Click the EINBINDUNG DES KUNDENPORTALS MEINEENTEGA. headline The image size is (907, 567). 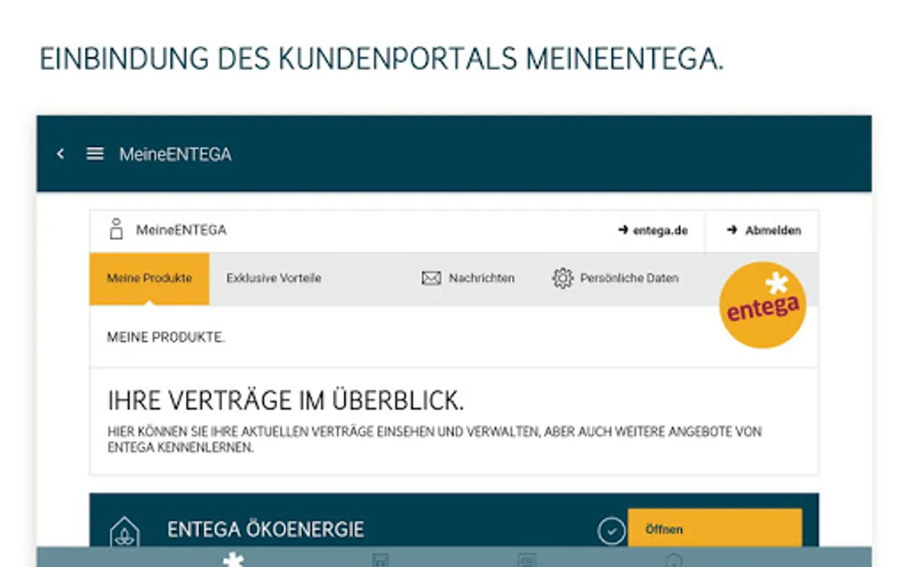pos(382,59)
